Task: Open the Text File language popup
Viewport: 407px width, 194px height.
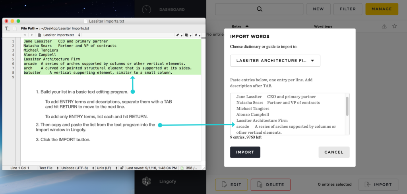Action: pyautogui.click(x=49, y=168)
